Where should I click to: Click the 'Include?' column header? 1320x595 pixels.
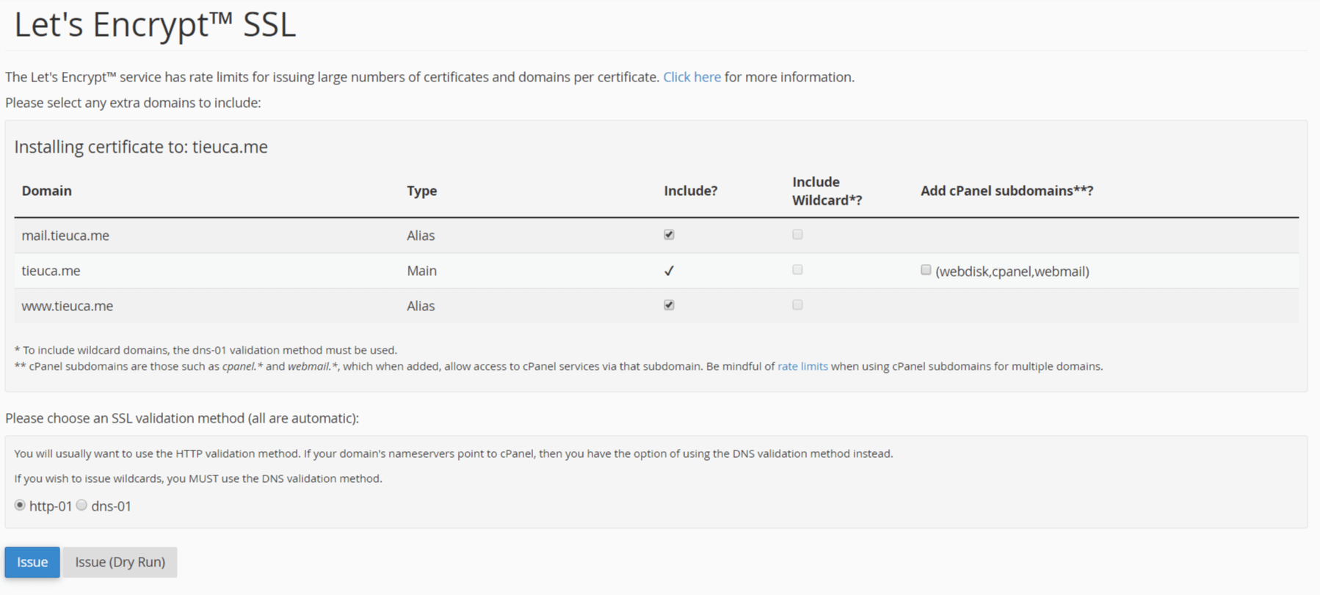[x=690, y=191]
